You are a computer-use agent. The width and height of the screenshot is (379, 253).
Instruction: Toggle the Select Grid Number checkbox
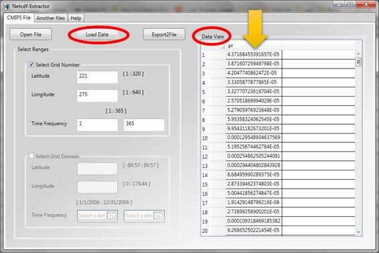(x=31, y=64)
